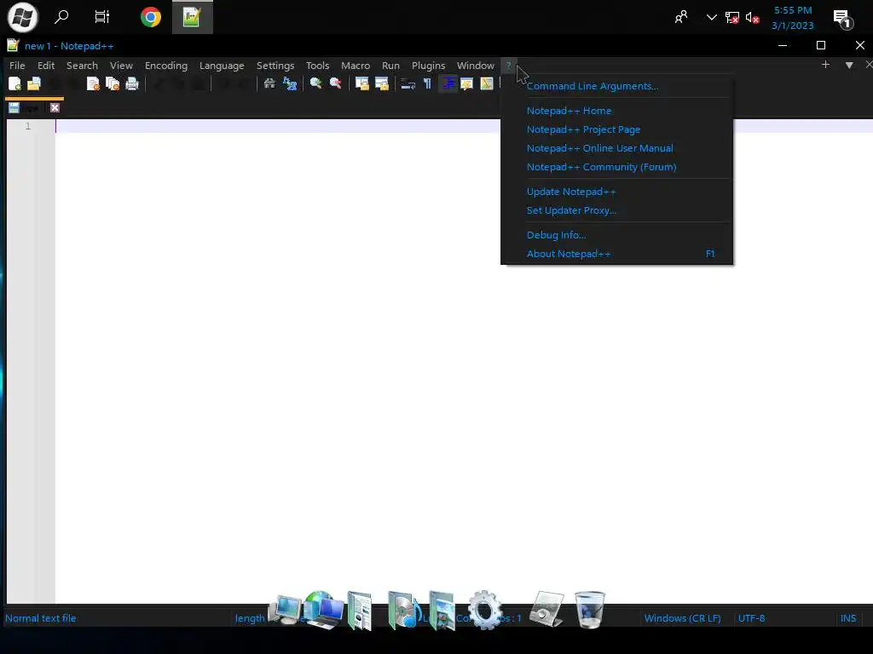Close the new 1 document tab
873x654 pixels.
click(x=55, y=108)
